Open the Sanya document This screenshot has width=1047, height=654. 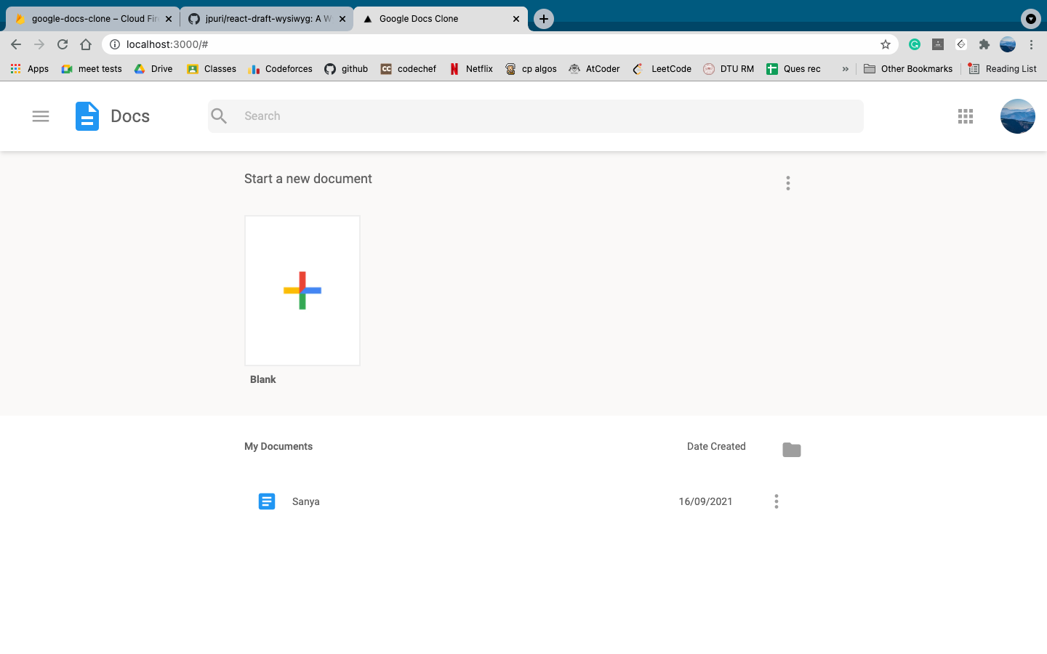pos(306,501)
